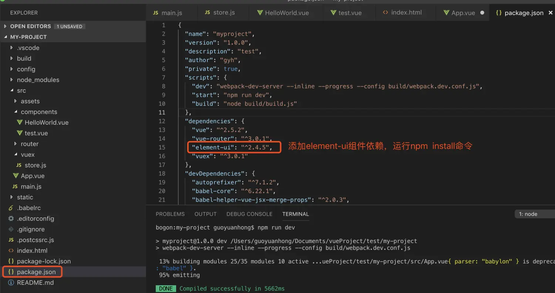The height and width of the screenshot is (293, 555).
Task: Open the '1: node' terminal dropdown
Action: click(535, 214)
